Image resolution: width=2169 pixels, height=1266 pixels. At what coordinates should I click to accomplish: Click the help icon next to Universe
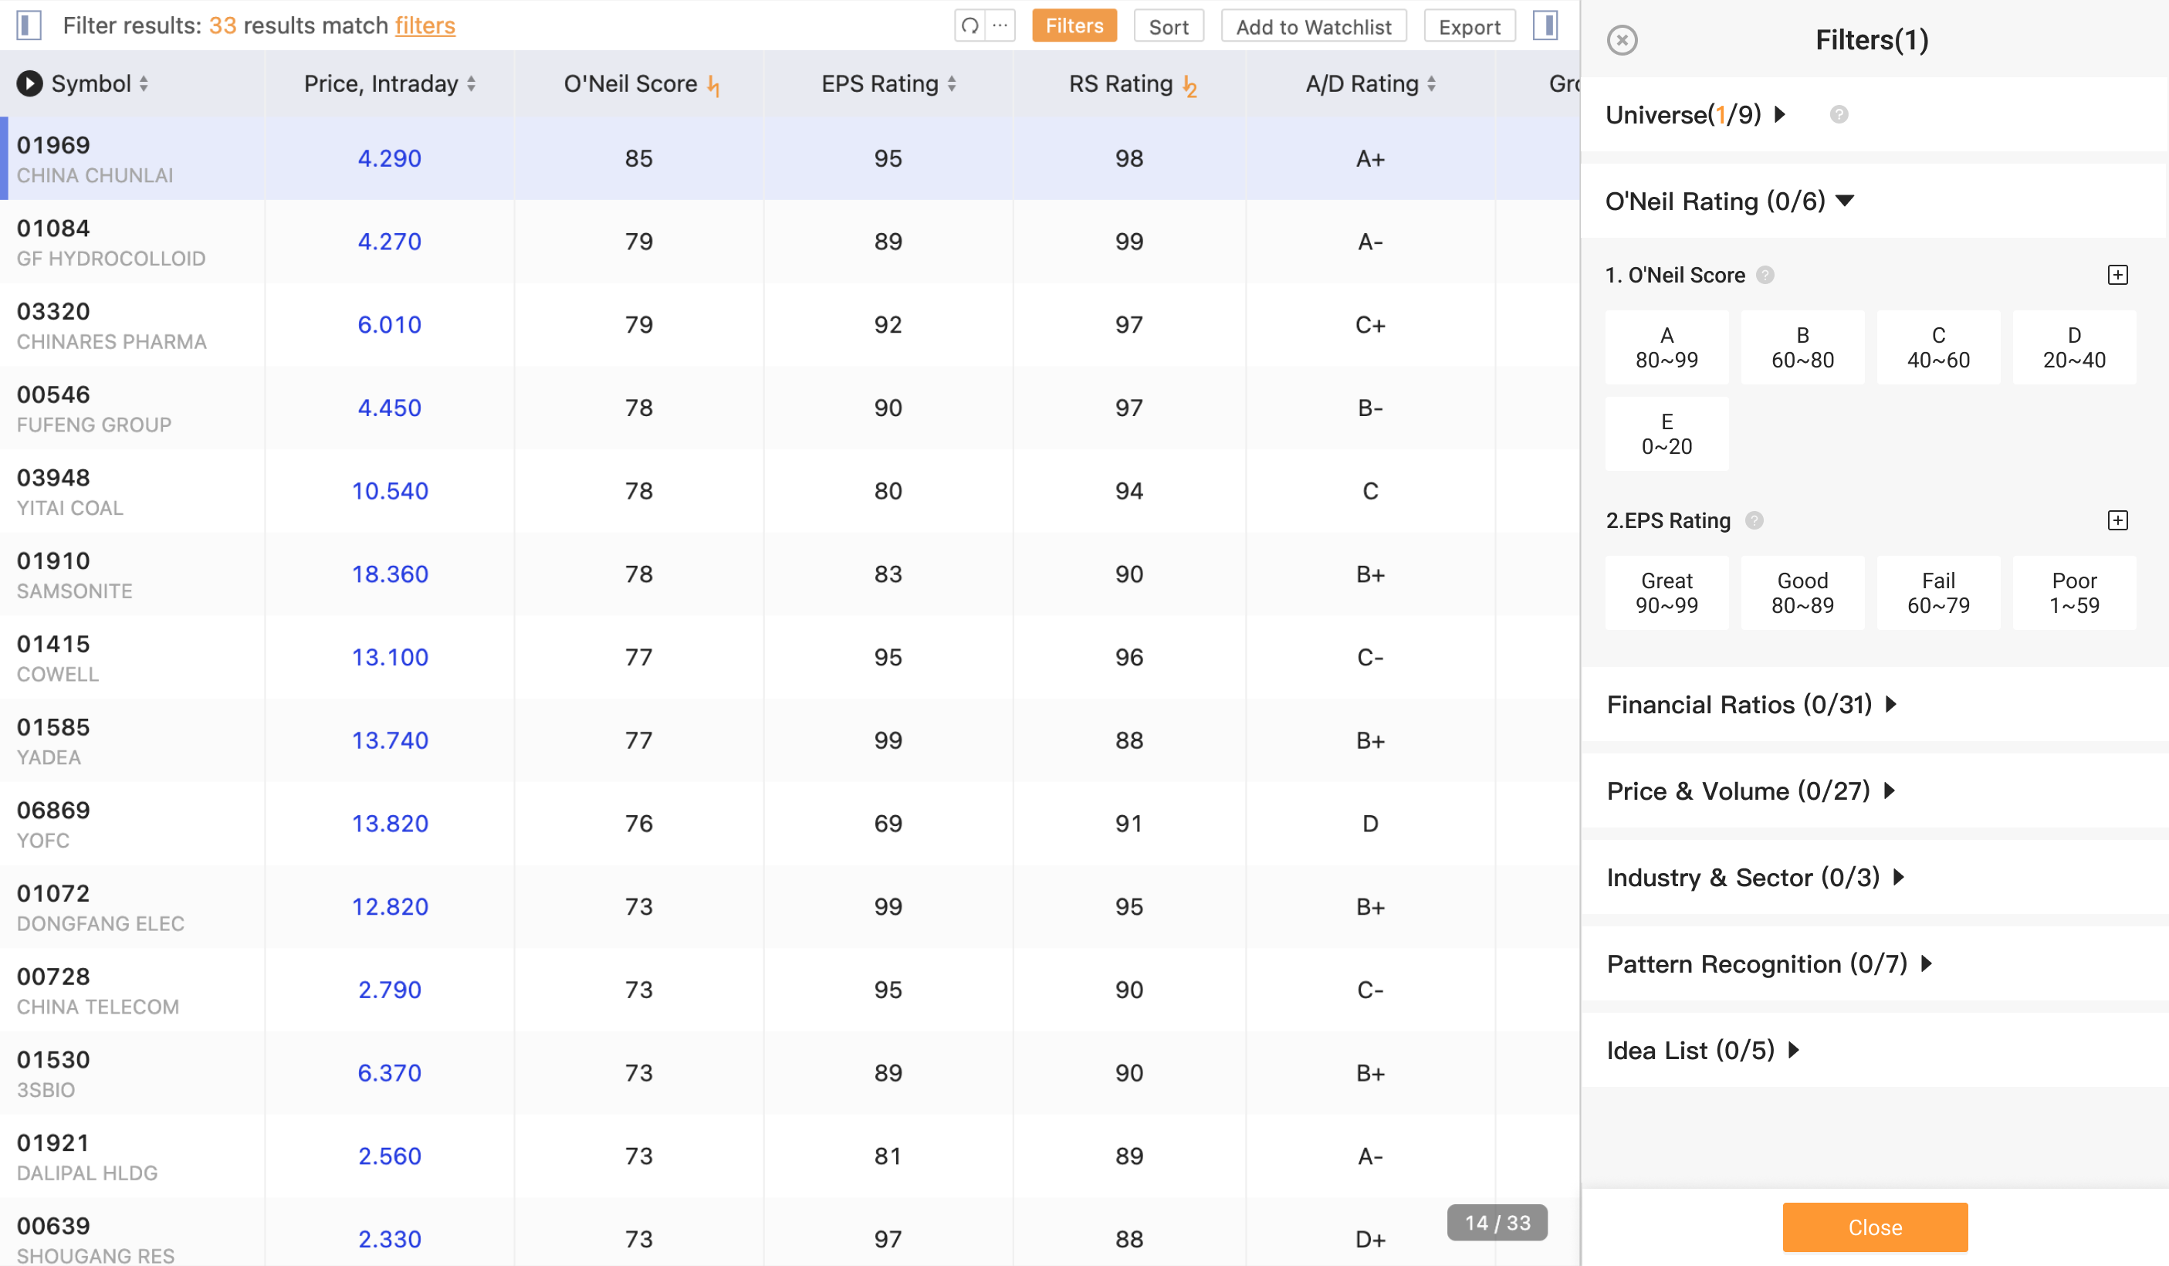pyautogui.click(x=1839, y=114)
